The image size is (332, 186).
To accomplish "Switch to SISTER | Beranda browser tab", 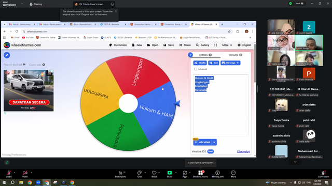I will [x=113, y=24].
